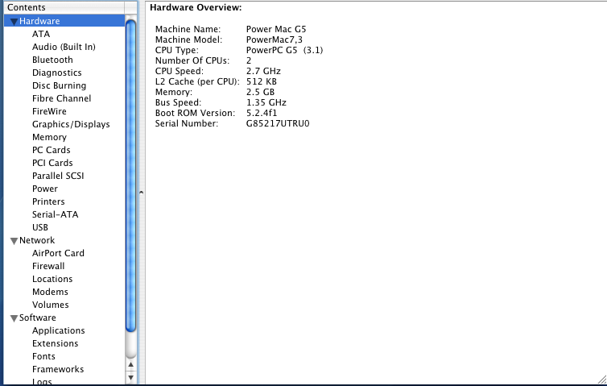Select Network category row
Viewport: 607px width, 386px height.
click(x=64, y=240)
